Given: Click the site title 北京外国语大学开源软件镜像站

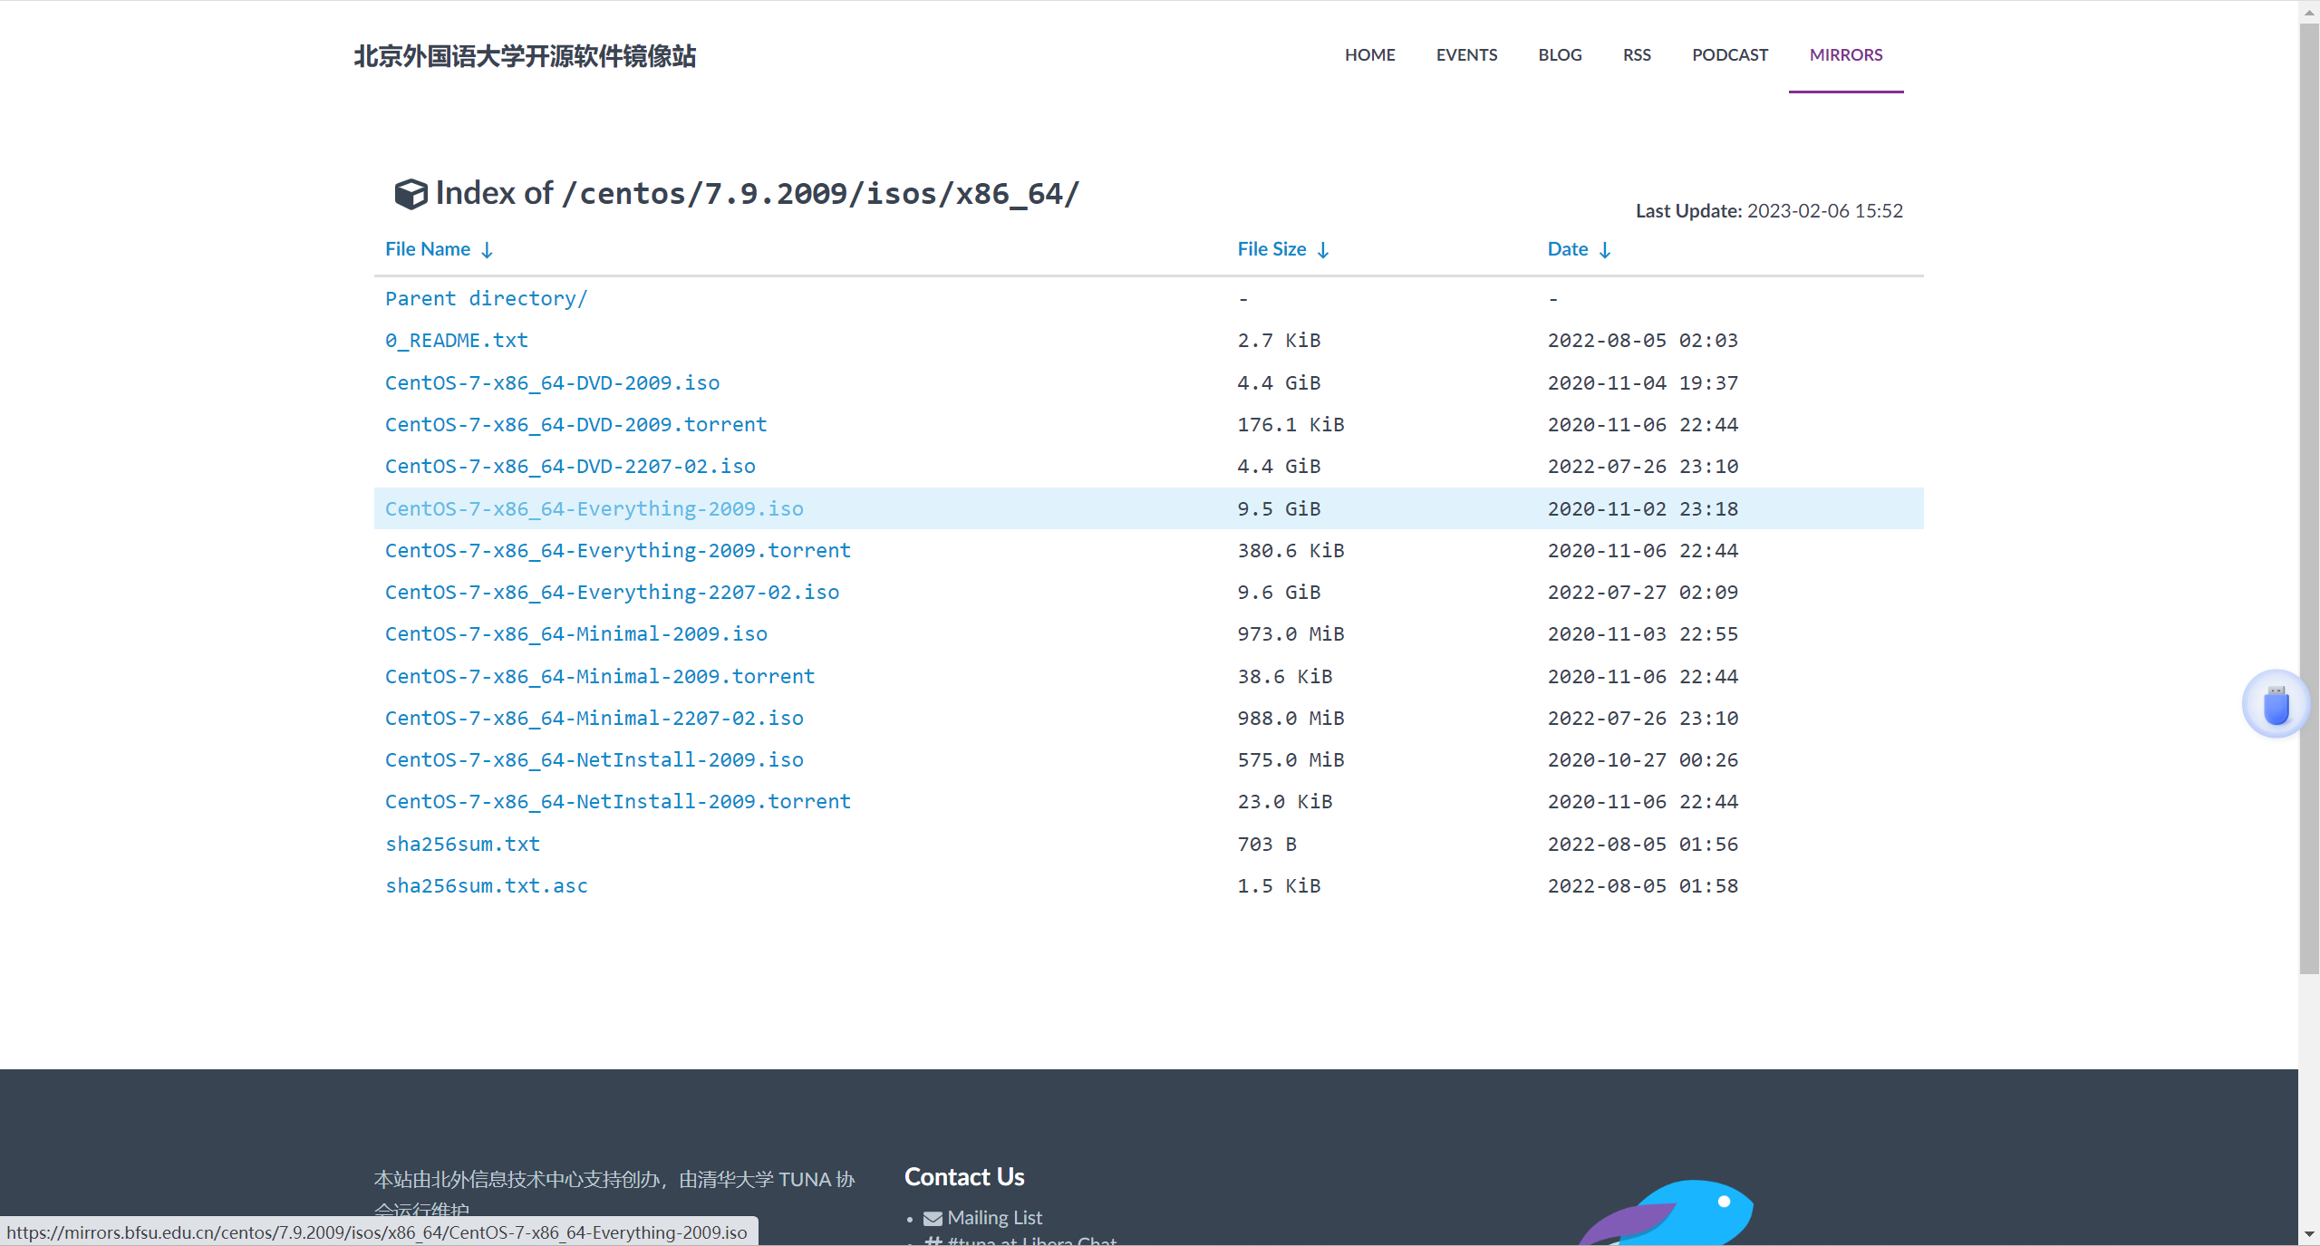Looking at the screenshot, I should click(525, 56).
